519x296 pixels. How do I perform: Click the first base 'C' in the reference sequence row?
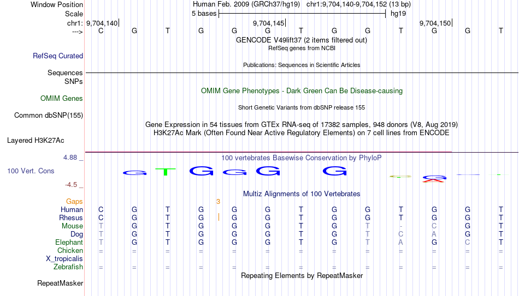(101, 31)
